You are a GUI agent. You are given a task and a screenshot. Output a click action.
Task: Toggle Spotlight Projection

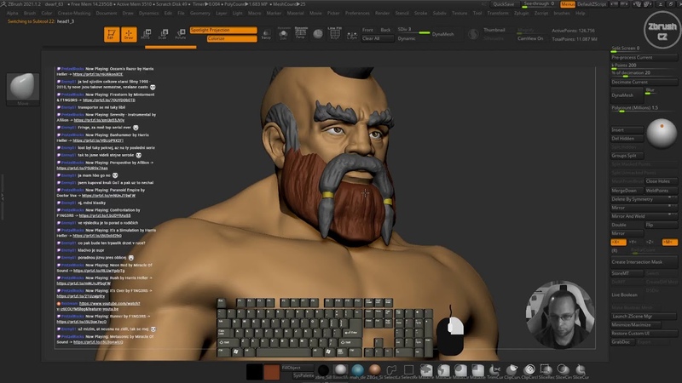(223, 30)
